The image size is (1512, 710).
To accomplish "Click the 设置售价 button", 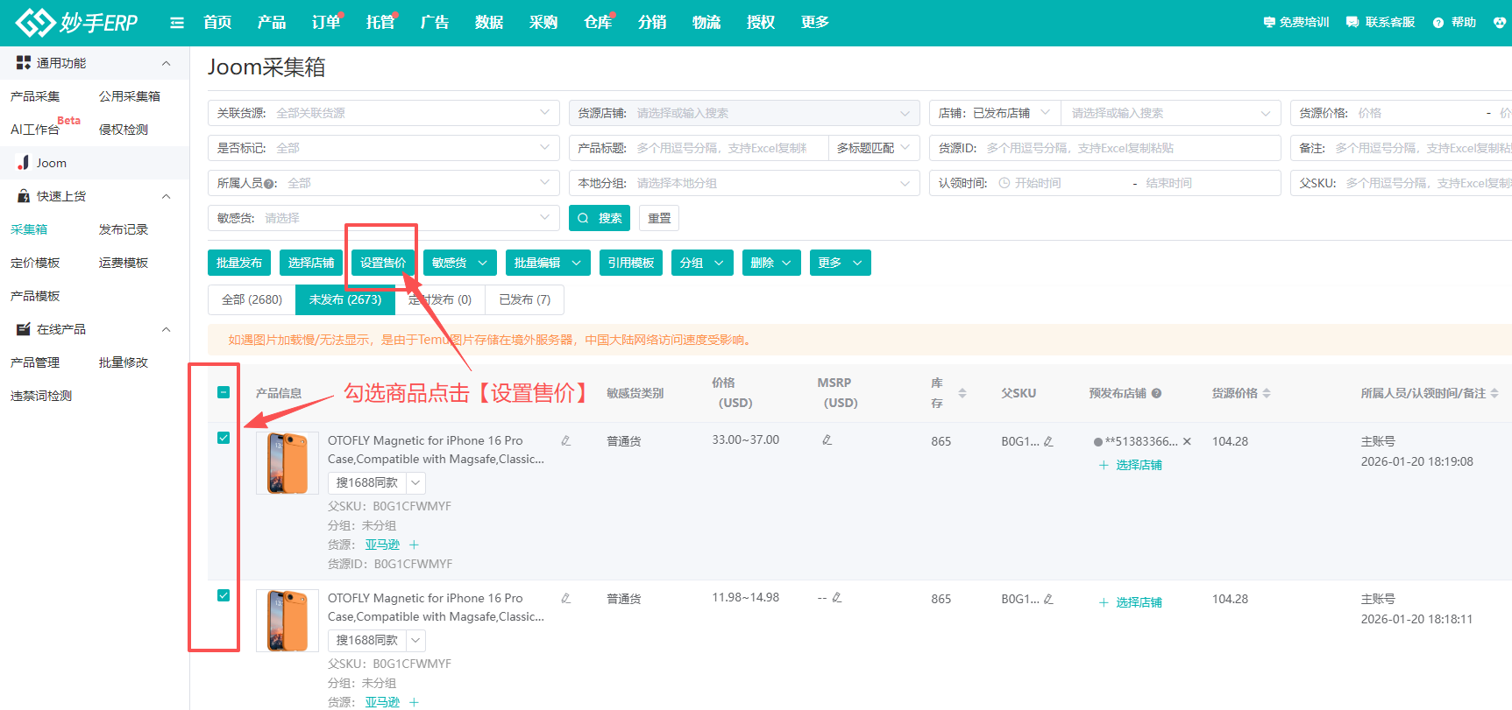I will click(x=383, y=263).
